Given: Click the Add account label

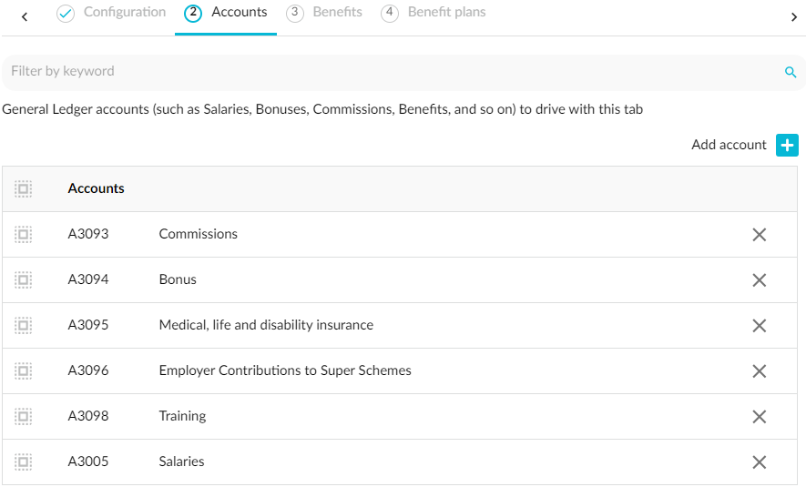Looking at the screenshot, I should coord(729,145).
